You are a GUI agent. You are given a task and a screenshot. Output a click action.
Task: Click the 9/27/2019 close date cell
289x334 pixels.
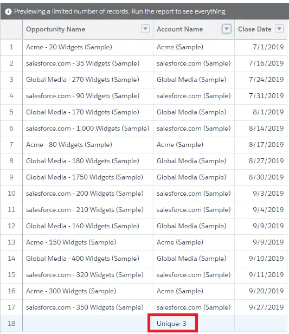click(261, 307)
